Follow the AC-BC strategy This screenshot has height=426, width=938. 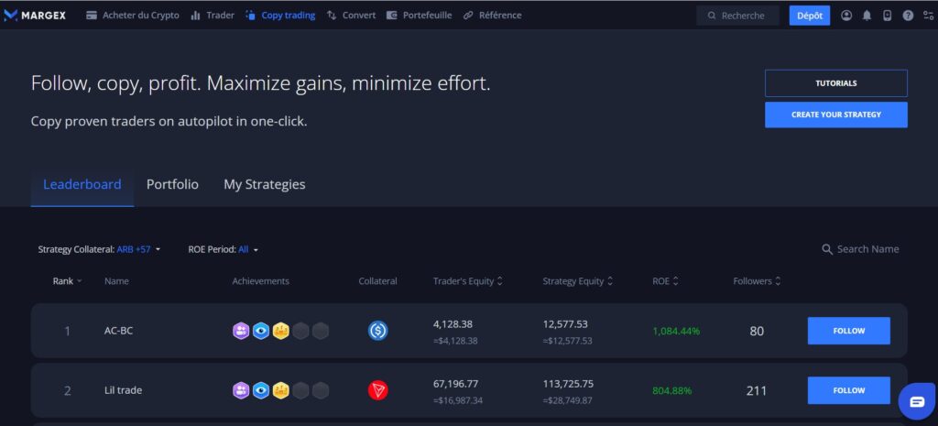coord(848,331)
